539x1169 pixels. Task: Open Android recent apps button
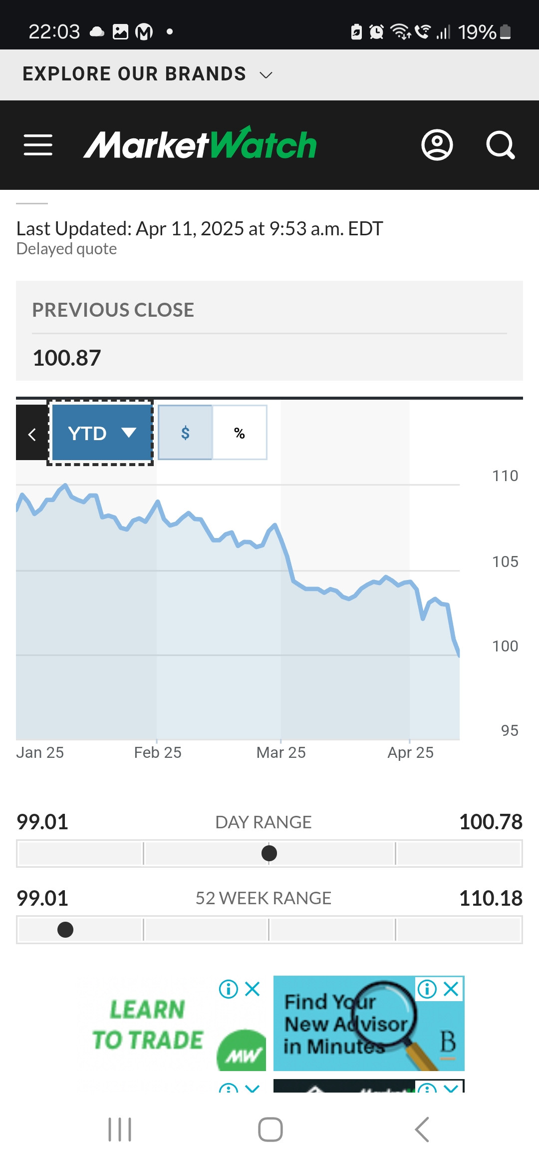[120, 1130]
